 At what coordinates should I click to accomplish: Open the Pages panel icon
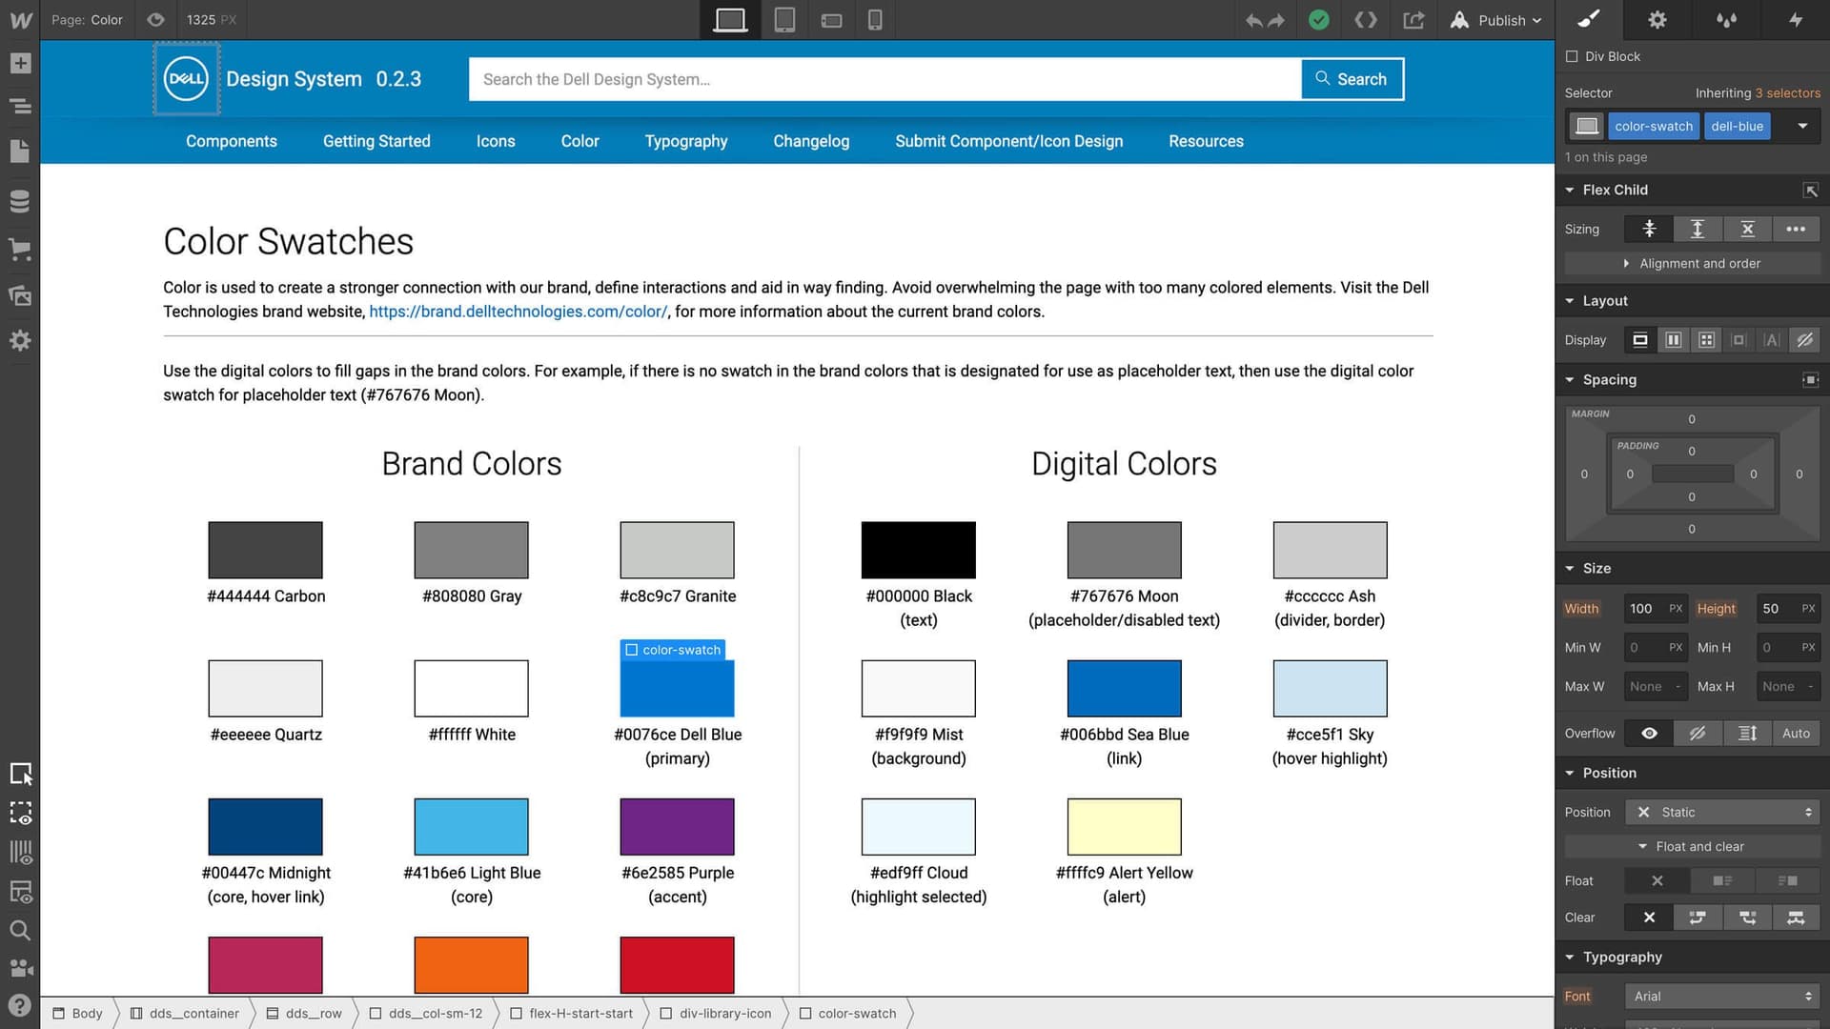pyautogui.click(x=20, y=151)
